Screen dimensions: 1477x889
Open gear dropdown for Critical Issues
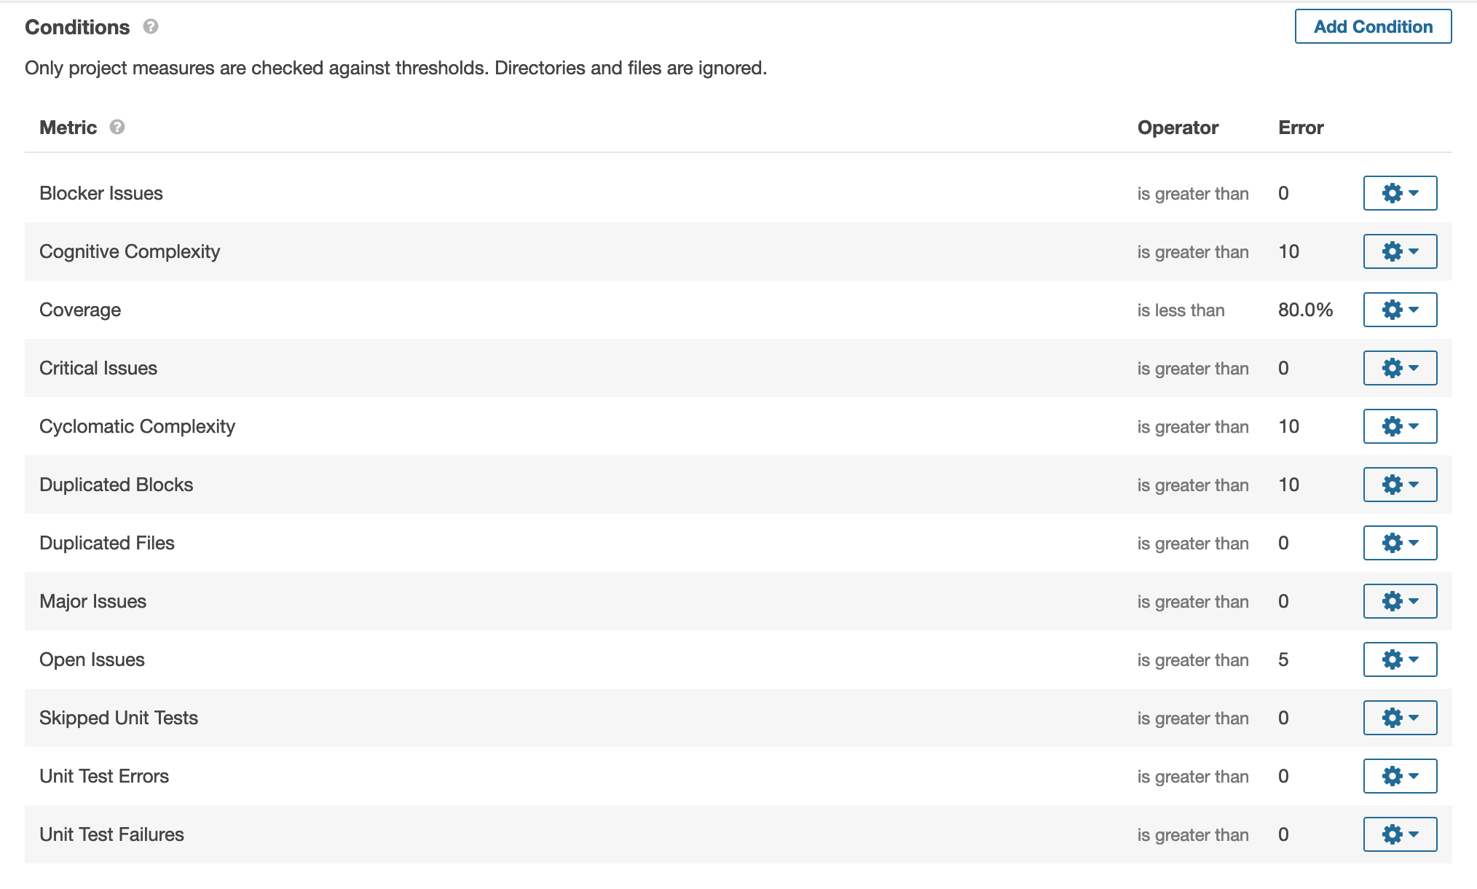tap(1400, 368)
